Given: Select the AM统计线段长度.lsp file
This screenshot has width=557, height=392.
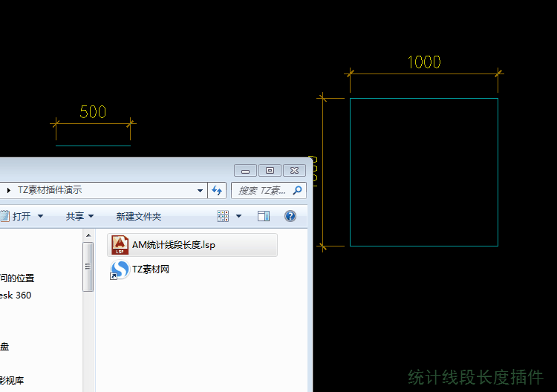Looking at the screenshot, I should click(x=192, y=245).
